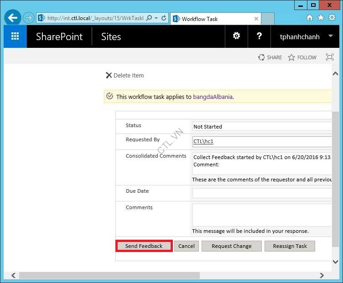Open browser Favorites star icon

click(321, 18)
